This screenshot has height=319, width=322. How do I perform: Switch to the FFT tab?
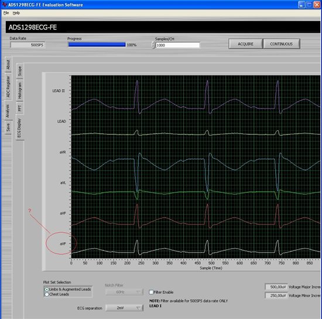20,108
